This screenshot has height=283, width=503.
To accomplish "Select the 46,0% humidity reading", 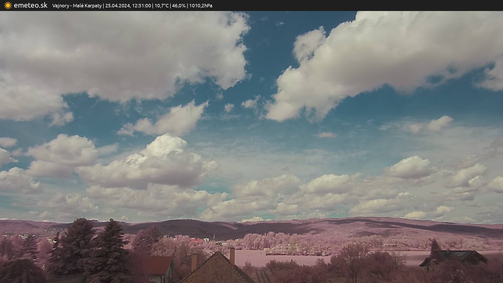I will click(179, 6).
